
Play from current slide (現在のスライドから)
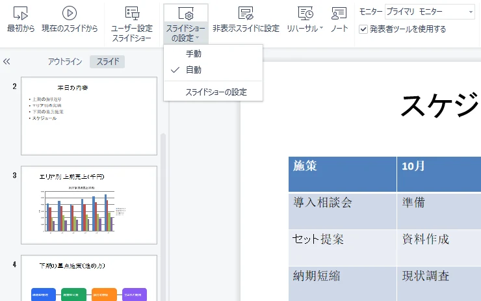point(70,20)
